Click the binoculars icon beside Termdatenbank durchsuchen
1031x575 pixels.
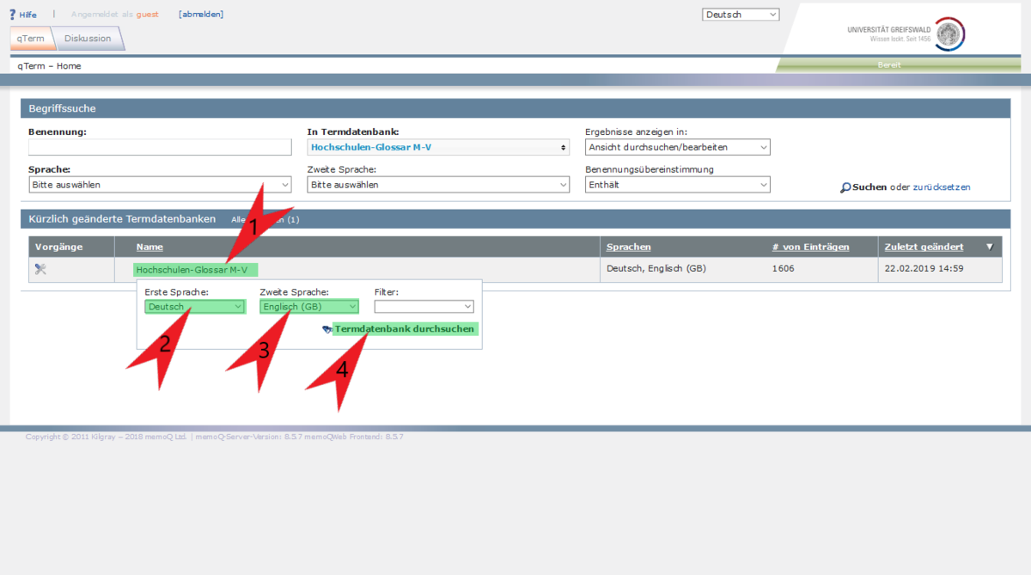(x=327, y=329)
